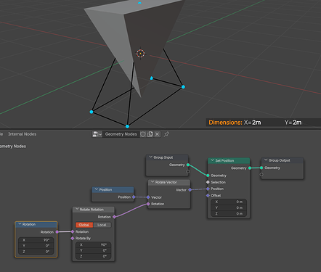Unlink Geometry Nodes with the X icon
Screen dimensions: 321x272
click(157, 134)
